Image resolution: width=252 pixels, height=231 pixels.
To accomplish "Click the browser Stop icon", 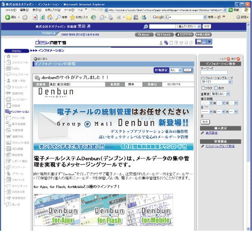I will (35, 17).
